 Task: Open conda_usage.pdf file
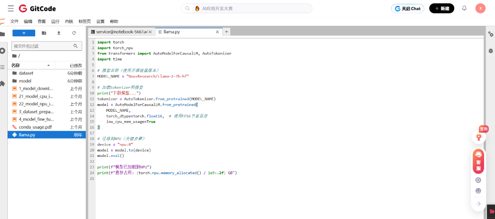coord(35,127)
